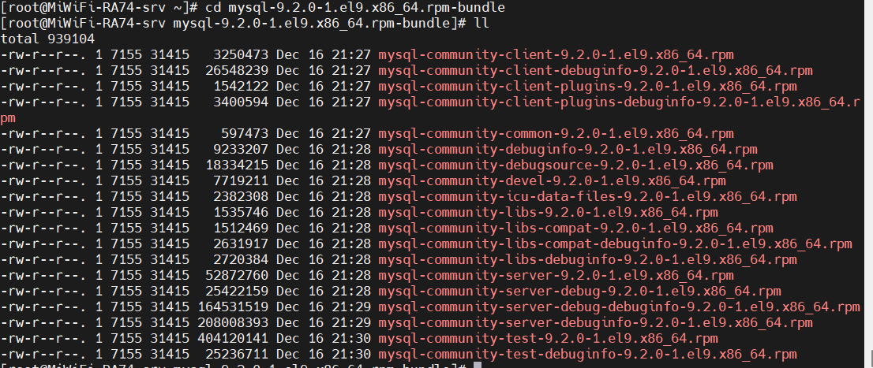
Task: Click the mysql-community-libs-9.2.0 rpm filename
Action: click(x=548, y=212)
